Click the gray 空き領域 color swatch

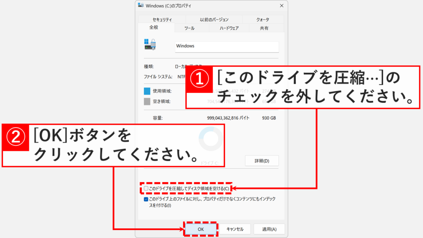click(147, 100)
